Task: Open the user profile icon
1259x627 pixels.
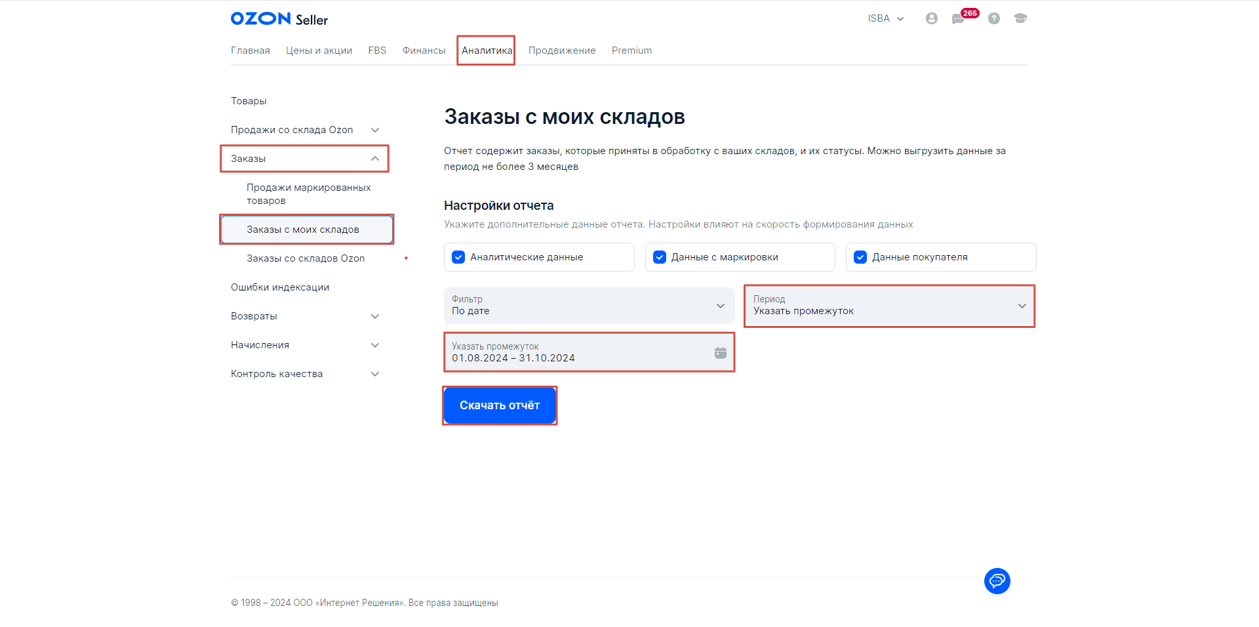Action: [931, 18]
